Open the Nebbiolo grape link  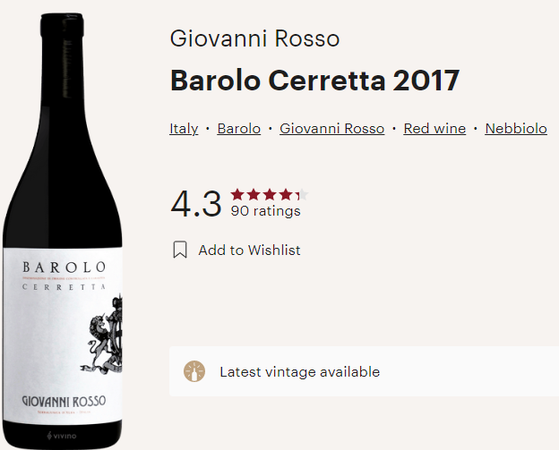coord(516,129)
